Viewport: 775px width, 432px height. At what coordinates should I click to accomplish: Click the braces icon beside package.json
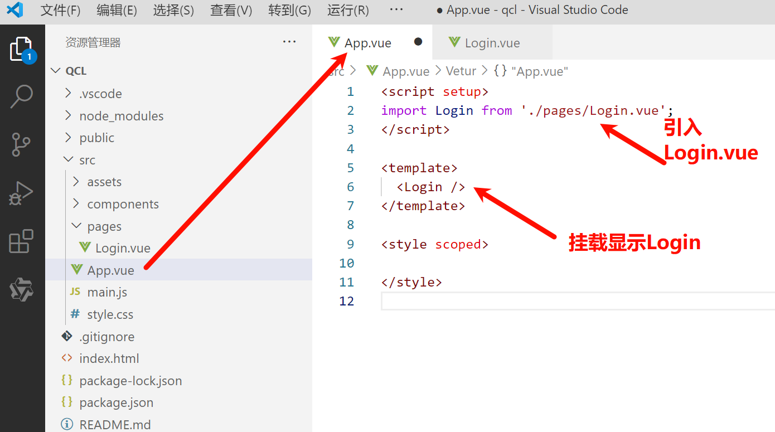click(67, 402)
